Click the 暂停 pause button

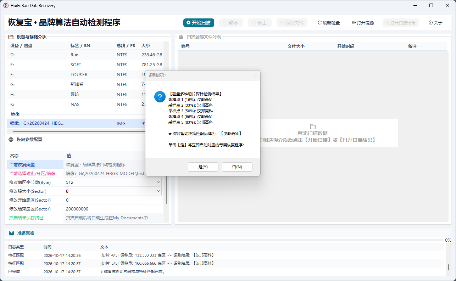coord(231,23)
